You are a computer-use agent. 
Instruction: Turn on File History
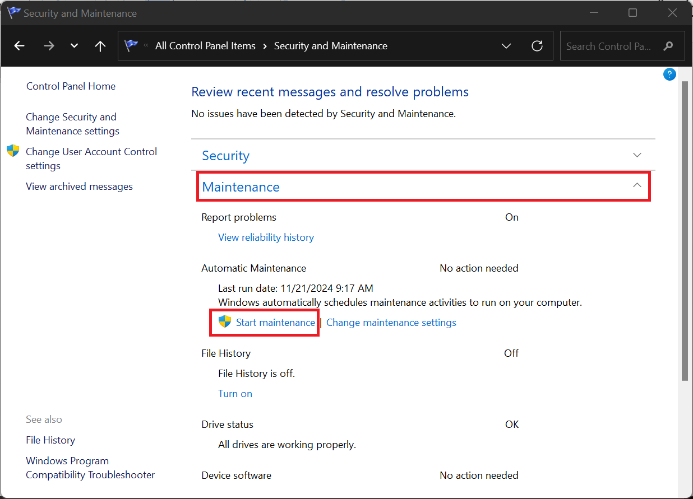click(235, 394)
